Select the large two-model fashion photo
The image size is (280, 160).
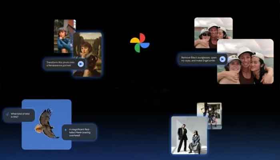(x=189, y=135)
